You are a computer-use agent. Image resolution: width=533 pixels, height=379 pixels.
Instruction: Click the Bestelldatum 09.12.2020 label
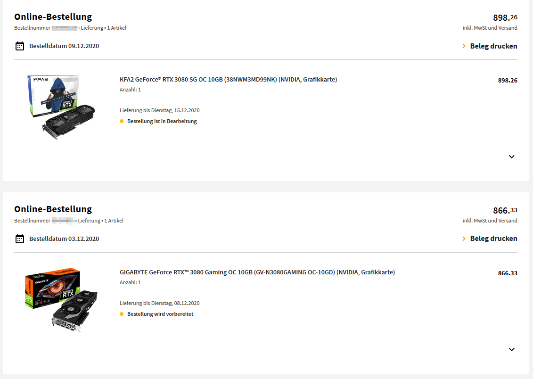pos(64,46)
